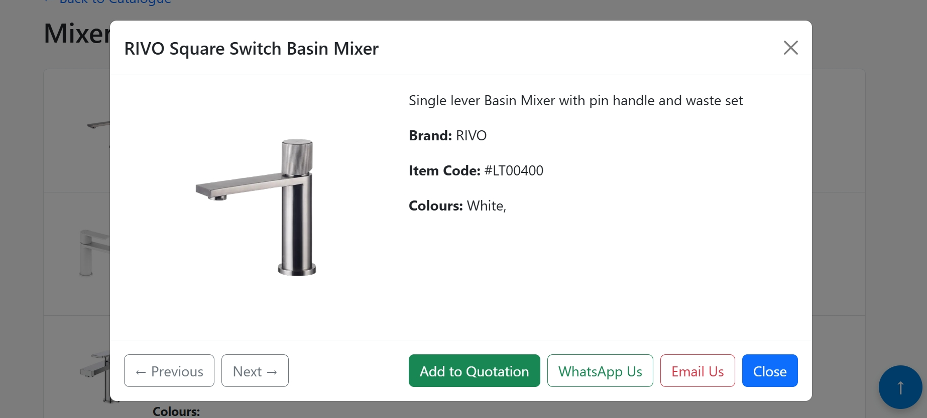Click the scroll-to-top arrow button
Viewport: 927px width, 418px height.
coord(900,387)
